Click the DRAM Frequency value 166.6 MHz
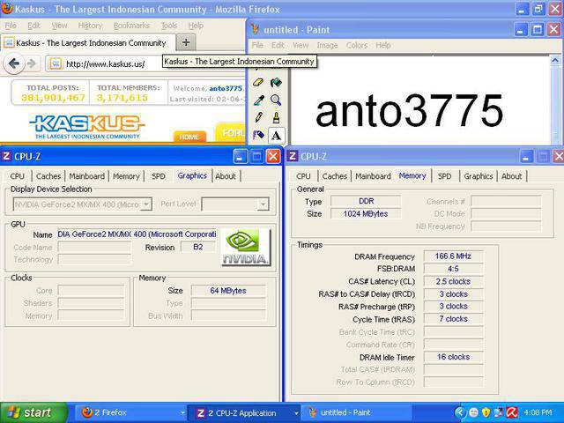The width and height of the screenshot is (564, 423). click(x=453, y=256)
